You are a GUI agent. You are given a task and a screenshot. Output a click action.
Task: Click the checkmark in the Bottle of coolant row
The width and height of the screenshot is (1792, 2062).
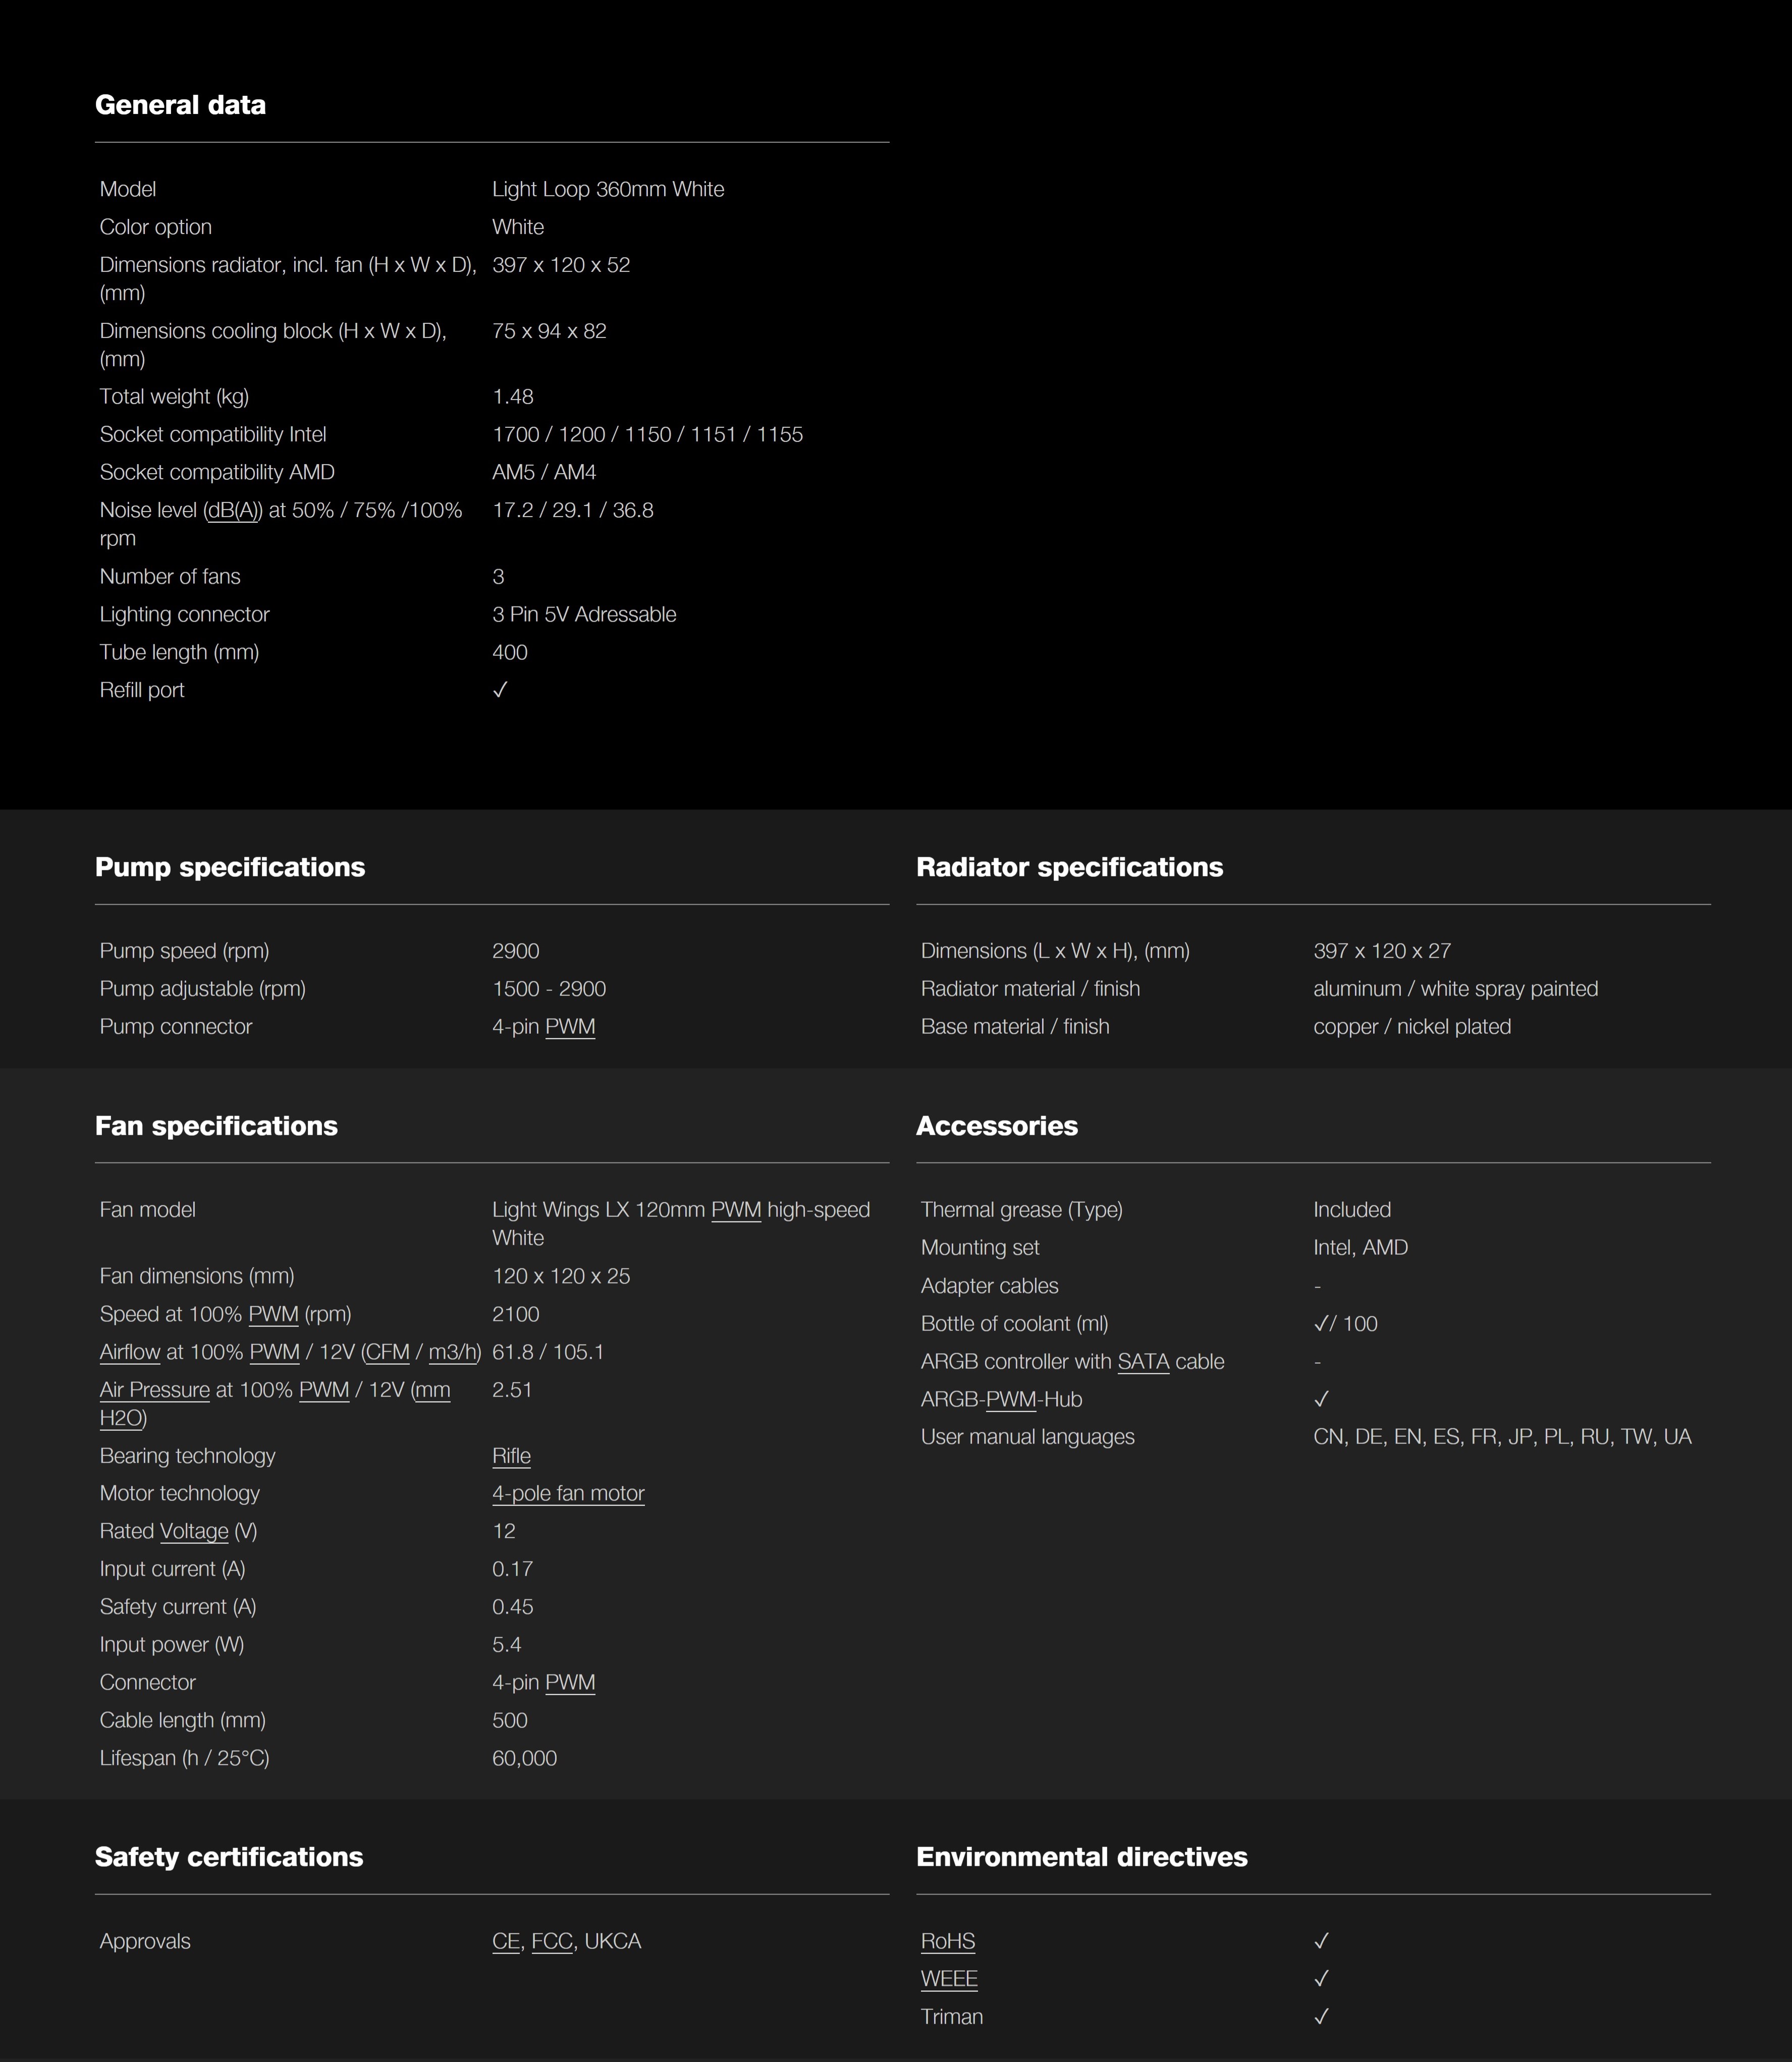[1321, 1323]
